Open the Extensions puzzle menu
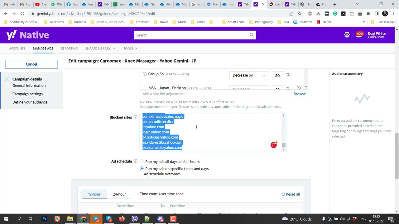Screen dimensions: 399x224 point(368,14)
